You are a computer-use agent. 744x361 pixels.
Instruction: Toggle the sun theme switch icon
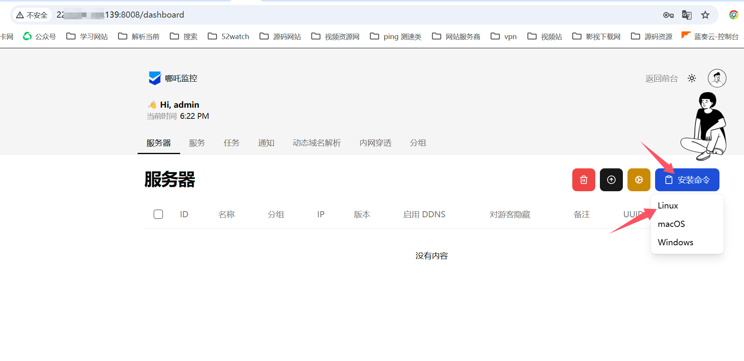point(691,79)
